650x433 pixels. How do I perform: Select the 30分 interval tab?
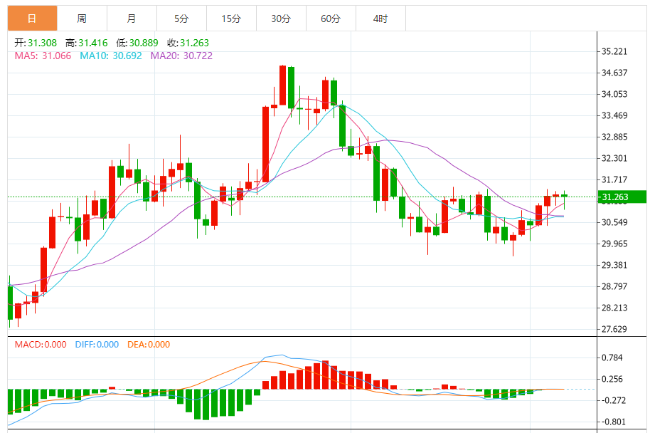point(281,19)
